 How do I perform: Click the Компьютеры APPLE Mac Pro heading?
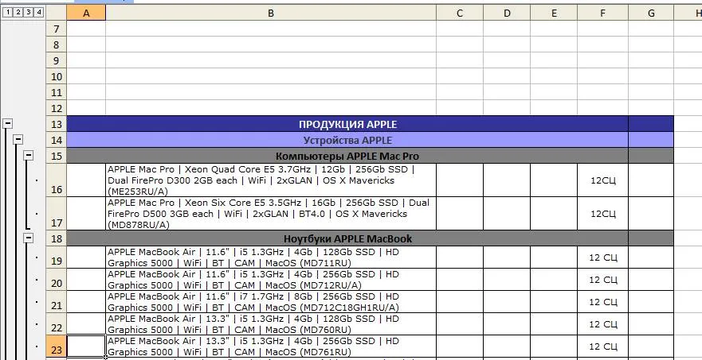(347, 156)
